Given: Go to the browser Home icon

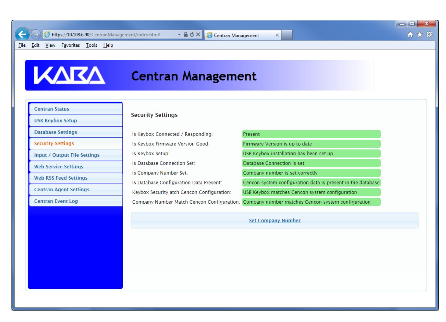Looking at the screenshot, I should [x=410, y=35].
